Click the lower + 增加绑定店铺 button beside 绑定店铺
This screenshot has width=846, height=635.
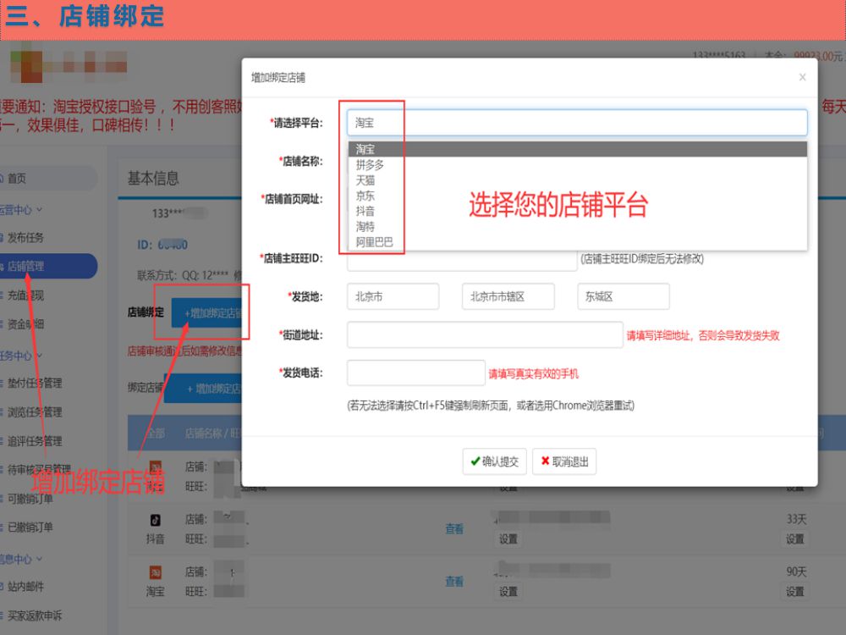203,389
